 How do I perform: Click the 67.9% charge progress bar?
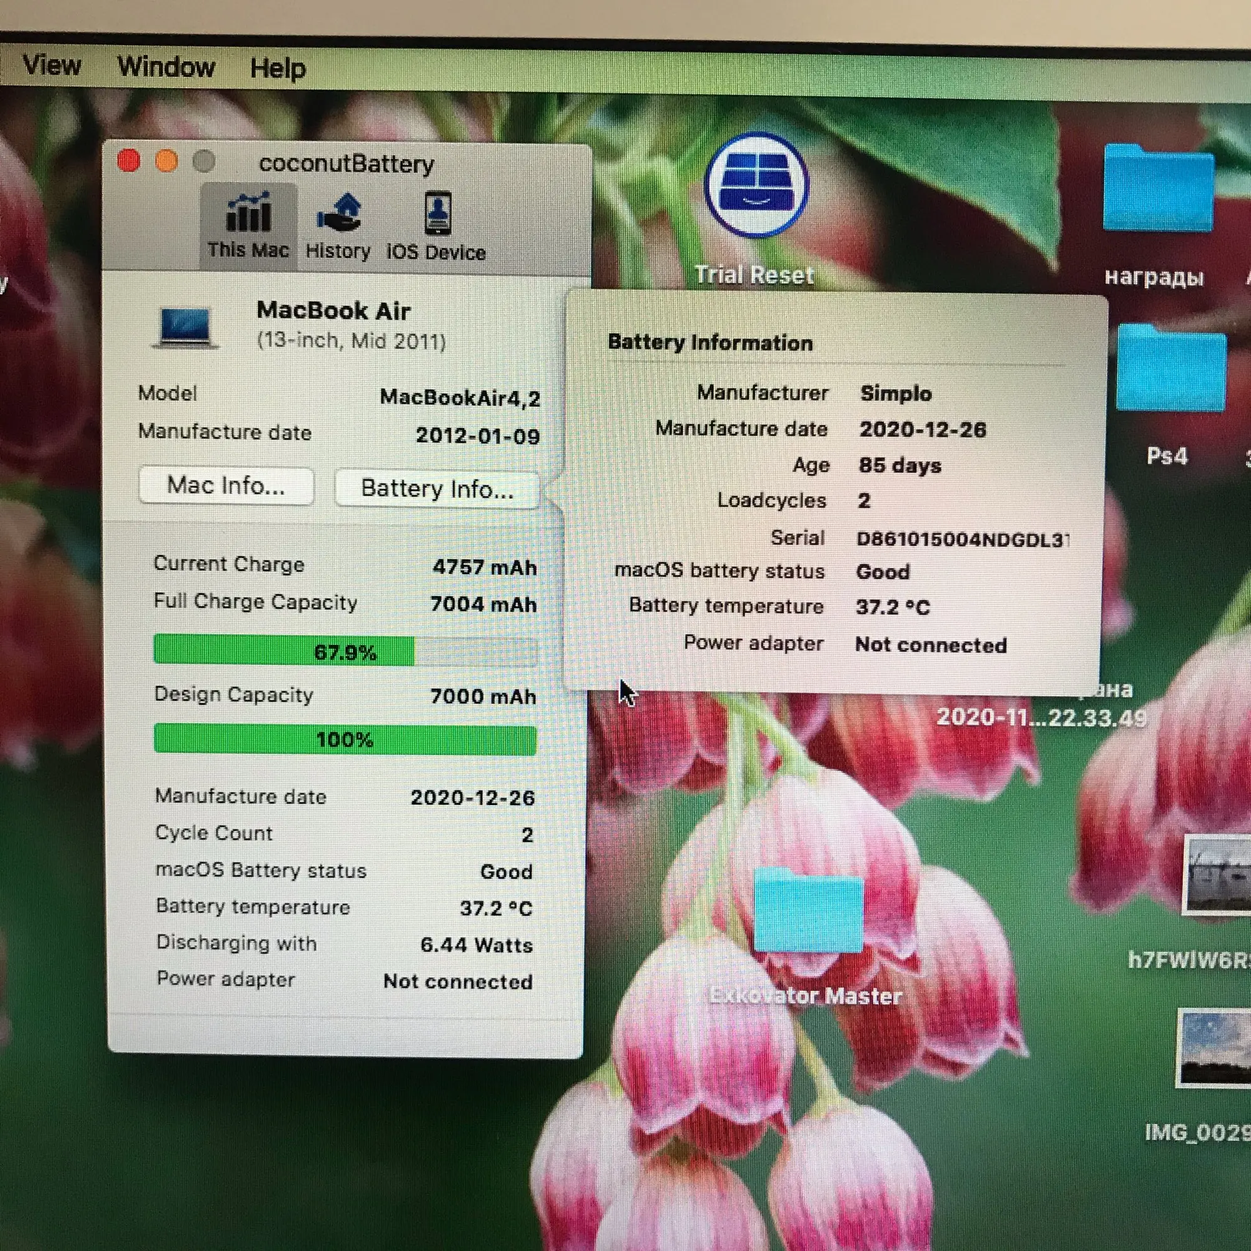pos(345,651)
